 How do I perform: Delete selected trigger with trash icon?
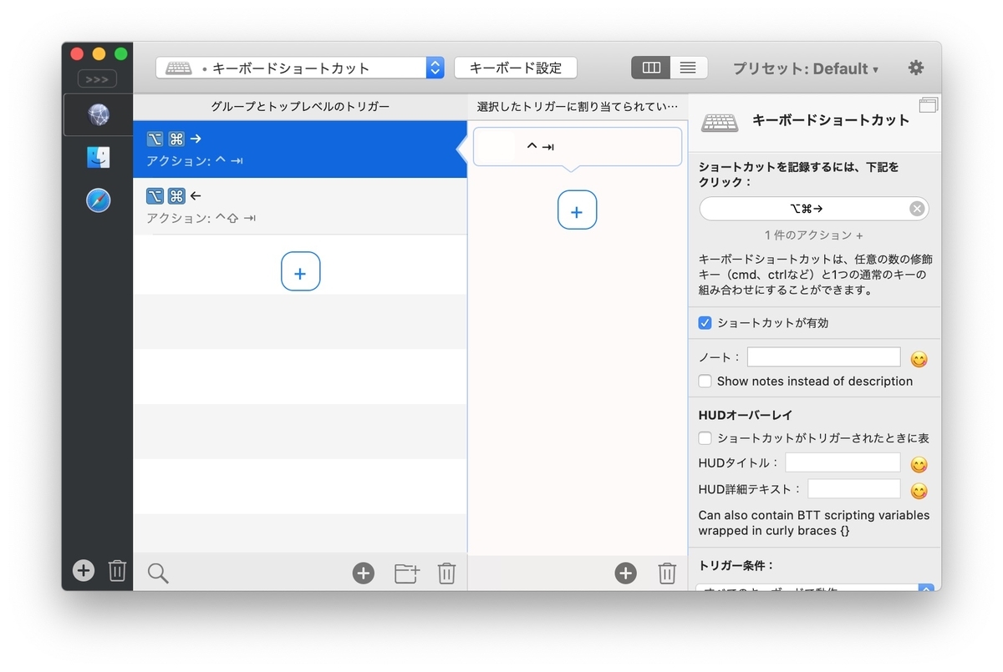pos(447,573)
